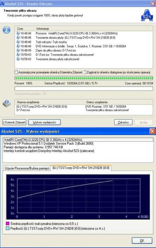Click info icon on D:\Test.iso zakończone row

coord(18,55)
